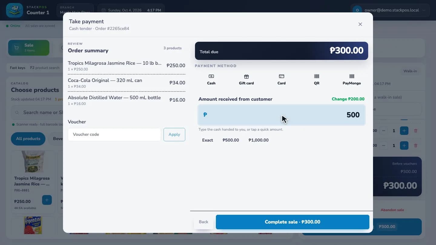This screenshot has width=436, height=245.
Task: Click the calendar date icon
Action: point(104,10)
